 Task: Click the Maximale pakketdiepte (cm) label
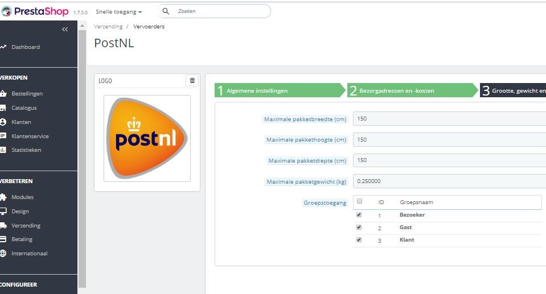tap(307, 161)
